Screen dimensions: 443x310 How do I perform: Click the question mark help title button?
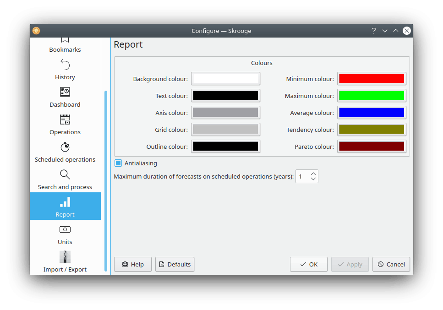[x=374, y=31]
